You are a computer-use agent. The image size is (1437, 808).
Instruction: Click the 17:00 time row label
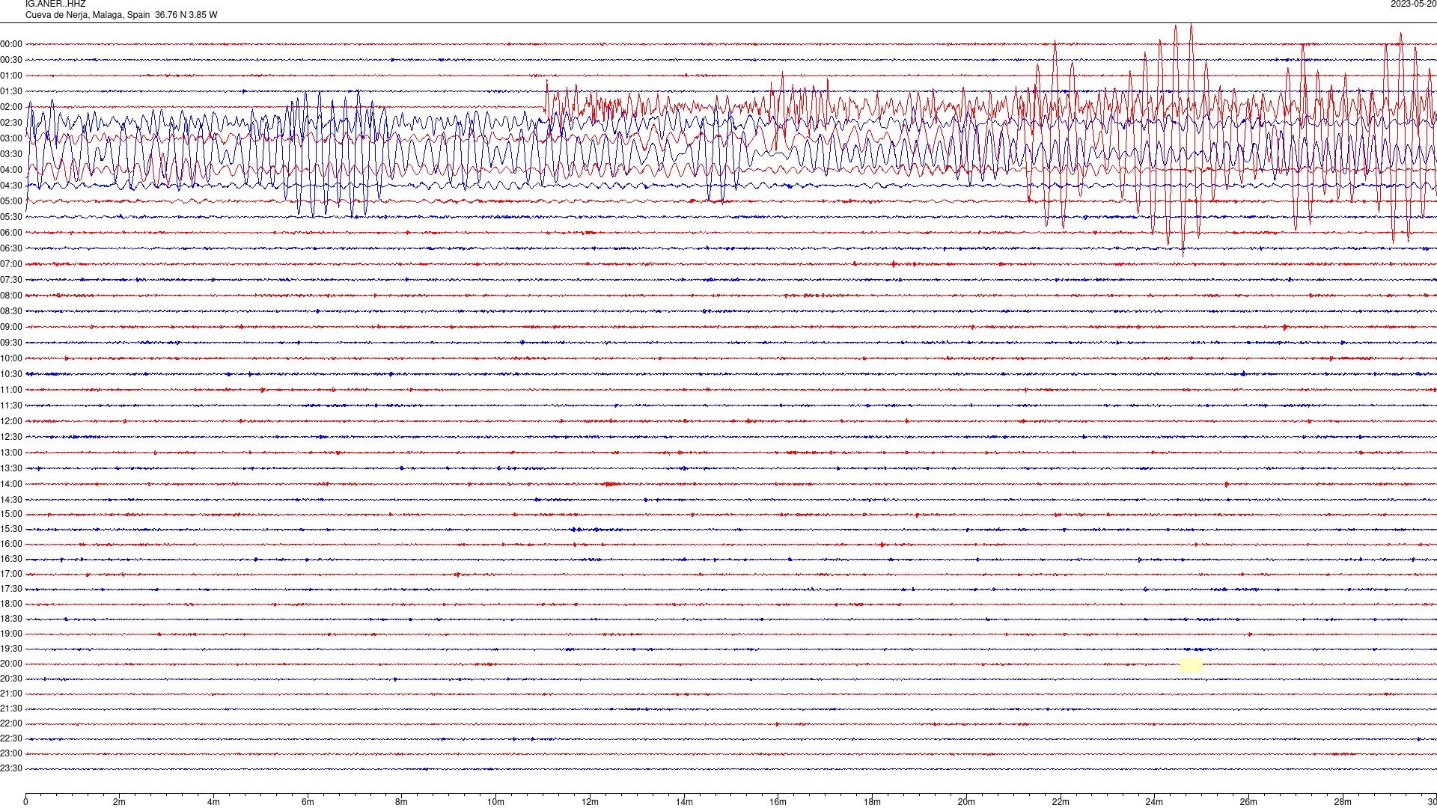11,574
